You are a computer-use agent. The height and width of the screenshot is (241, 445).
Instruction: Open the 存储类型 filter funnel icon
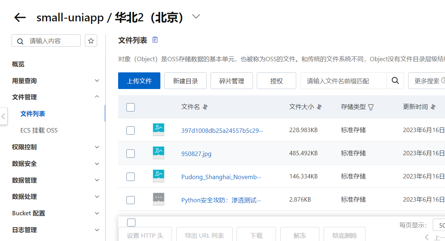tap(371, 107)
